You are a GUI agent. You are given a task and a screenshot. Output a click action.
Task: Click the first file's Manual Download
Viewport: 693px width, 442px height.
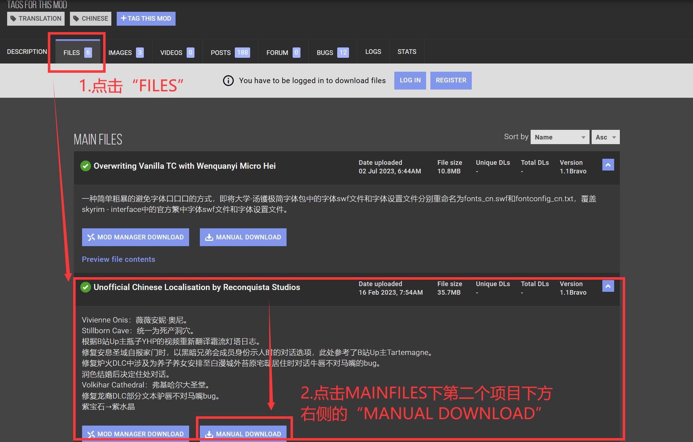pyautogui.click(x=243, y=237)
